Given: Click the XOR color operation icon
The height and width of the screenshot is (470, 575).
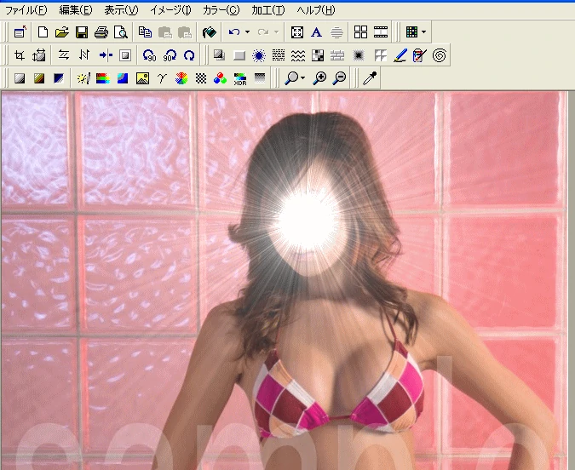Looking at the screenshot, I should [x=240, y=78].
